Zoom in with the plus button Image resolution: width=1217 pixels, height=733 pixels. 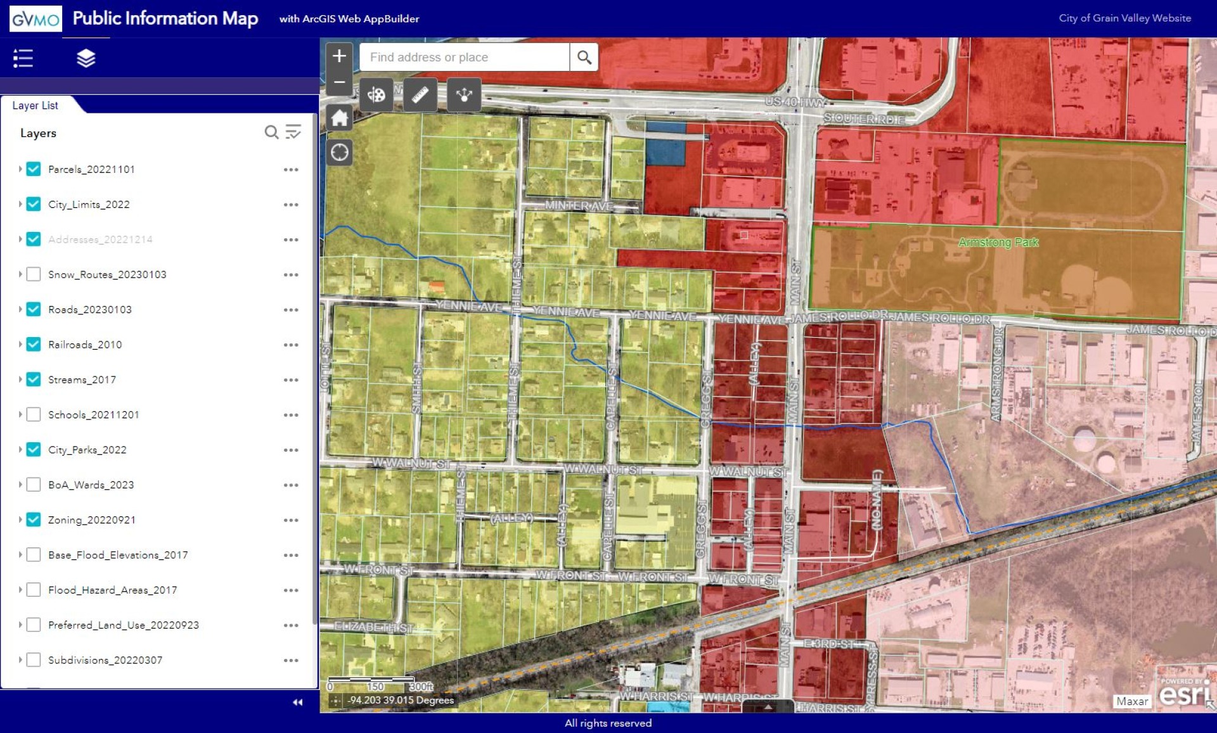point(340,56)
